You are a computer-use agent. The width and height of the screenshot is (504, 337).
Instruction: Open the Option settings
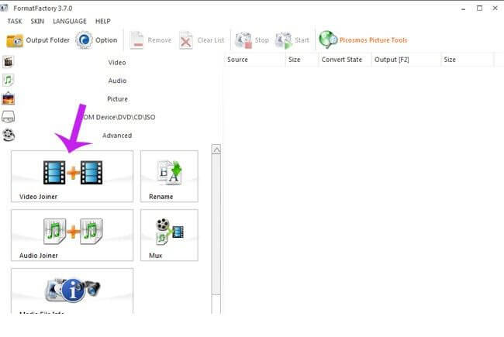(85, 40)
